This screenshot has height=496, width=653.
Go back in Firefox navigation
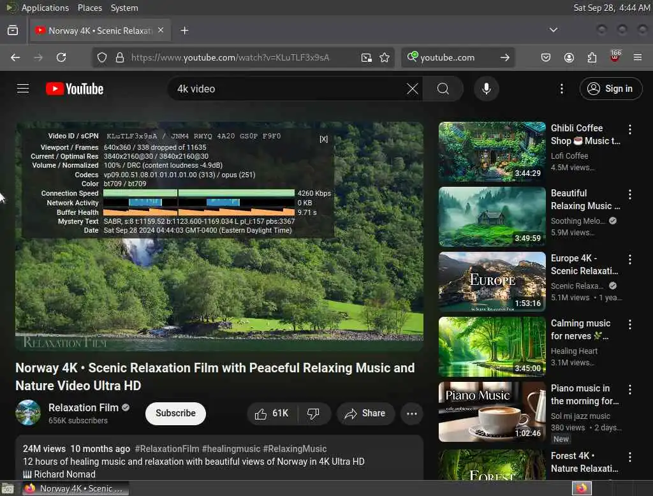[x=15, y=57]
